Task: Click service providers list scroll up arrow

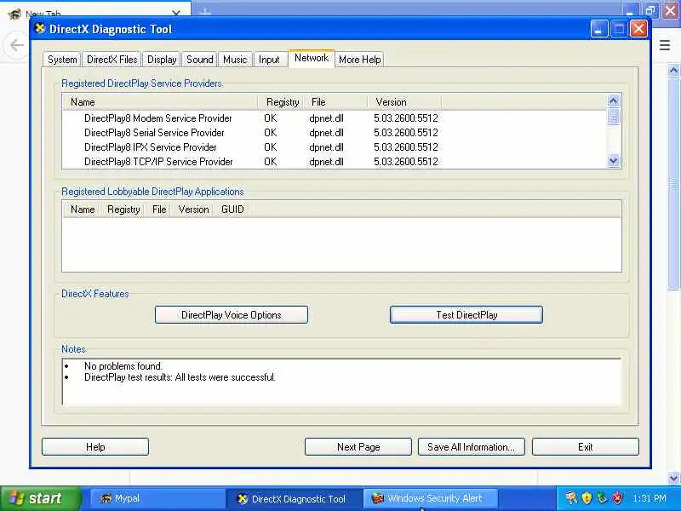Action: (x=613, y=101)
